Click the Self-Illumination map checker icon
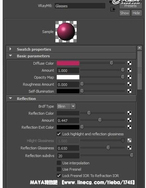Viewport: 146px width, 188px height. pos(129,91)
